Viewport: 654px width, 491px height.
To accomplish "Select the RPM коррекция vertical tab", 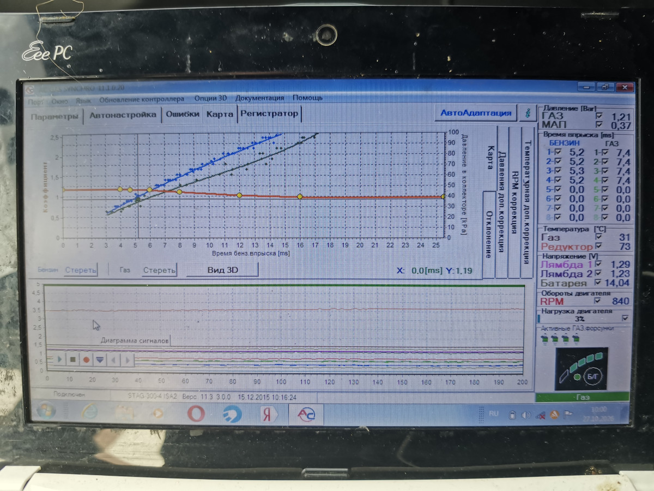I will (x=514, y=202).
